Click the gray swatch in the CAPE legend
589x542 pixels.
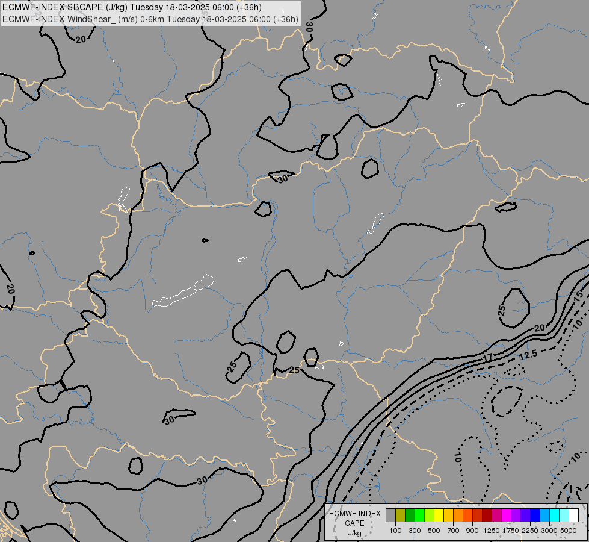(x=390, y=516)
